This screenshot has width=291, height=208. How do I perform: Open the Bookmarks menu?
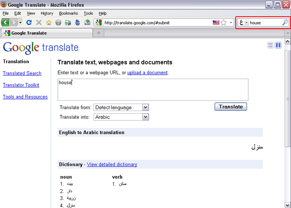69,13
